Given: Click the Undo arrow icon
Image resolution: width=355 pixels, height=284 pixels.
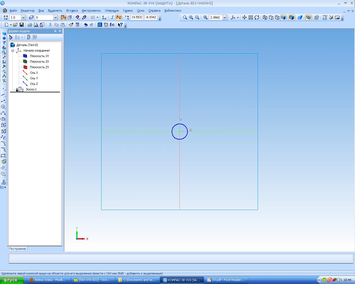Looking at the screenshot, I should tap(86, 25).
